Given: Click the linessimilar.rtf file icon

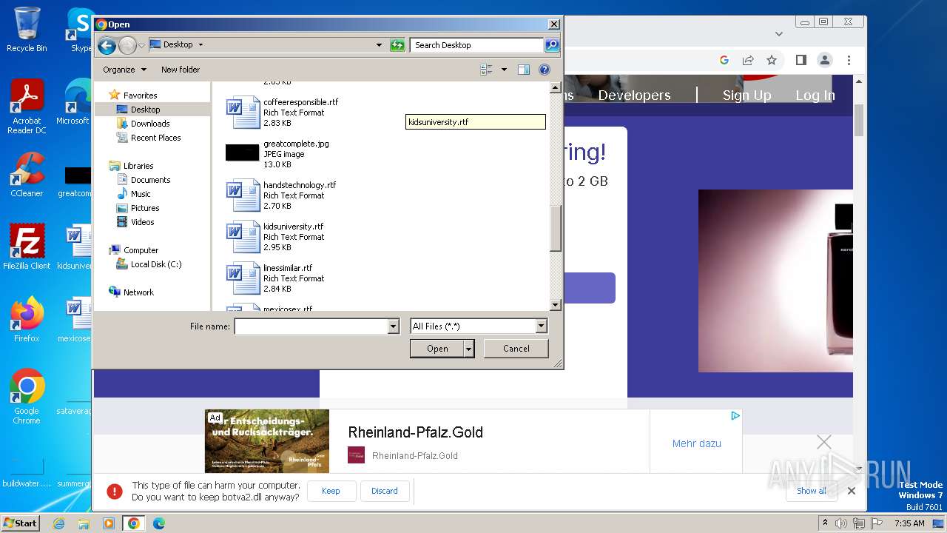Looking at the screenshot, I should pyautogui.click(x=243, y=278).
